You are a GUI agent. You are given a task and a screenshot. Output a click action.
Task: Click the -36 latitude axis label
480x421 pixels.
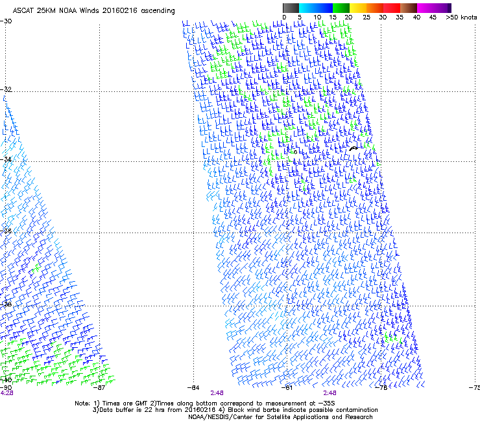[6, 231]
